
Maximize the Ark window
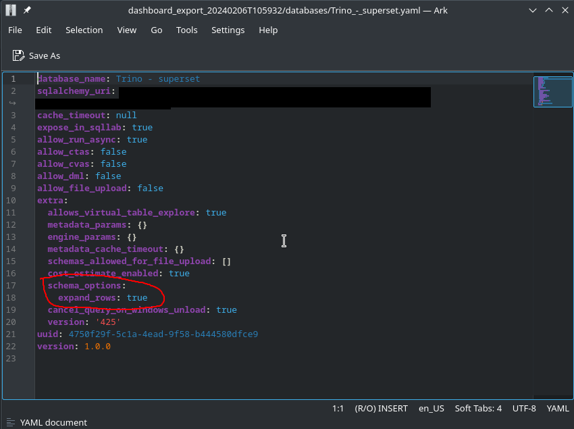[549, 10]
